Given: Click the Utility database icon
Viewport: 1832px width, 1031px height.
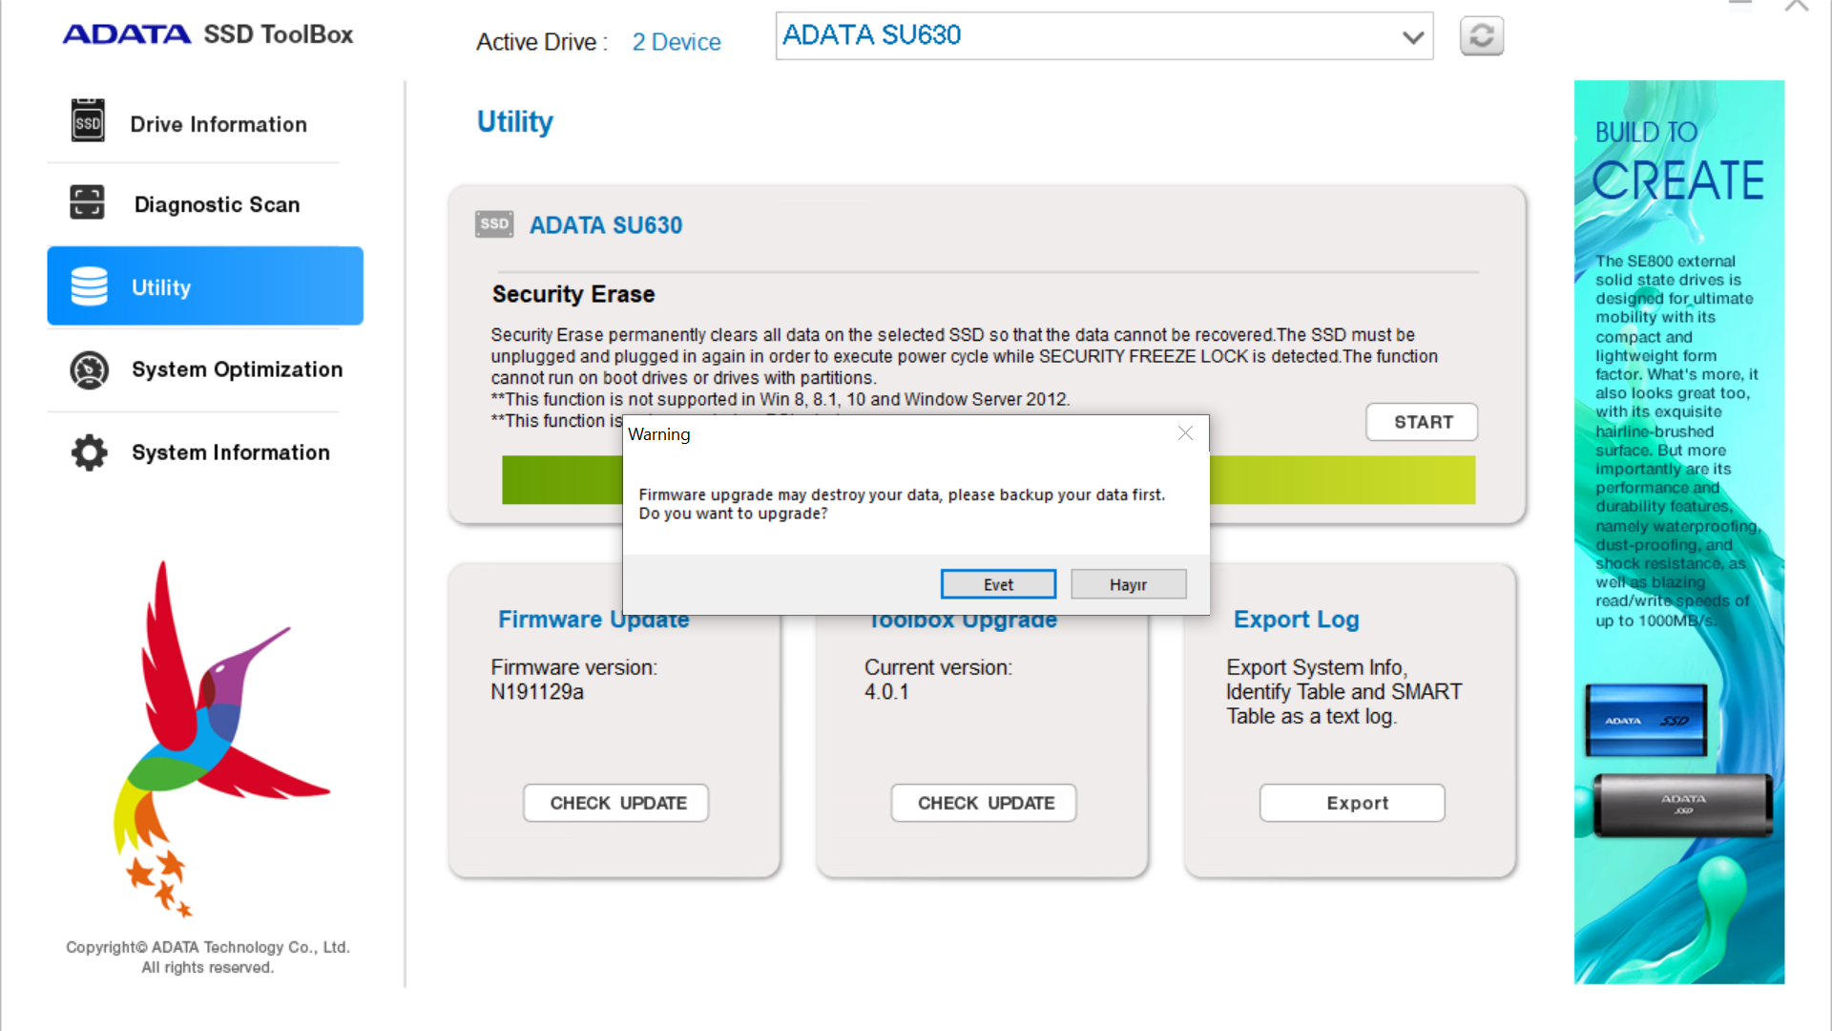Looking at the screenshot, I should (x=90, y=286).
